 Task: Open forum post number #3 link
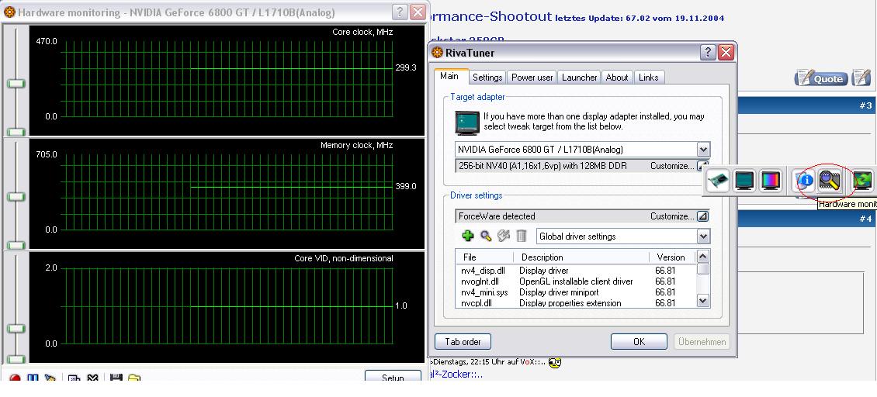[x=865, y=105]
